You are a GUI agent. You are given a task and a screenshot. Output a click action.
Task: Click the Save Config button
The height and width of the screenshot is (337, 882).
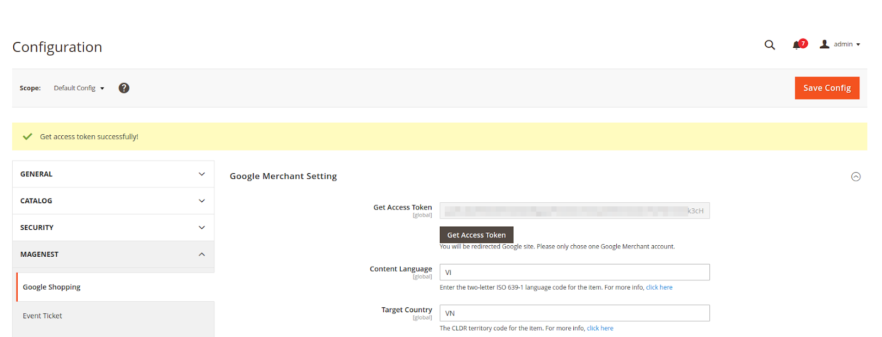(827, 88)
